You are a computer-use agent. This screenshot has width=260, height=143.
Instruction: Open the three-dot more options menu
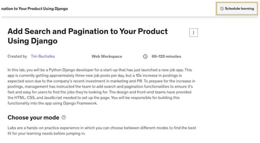tap(193, 33)
